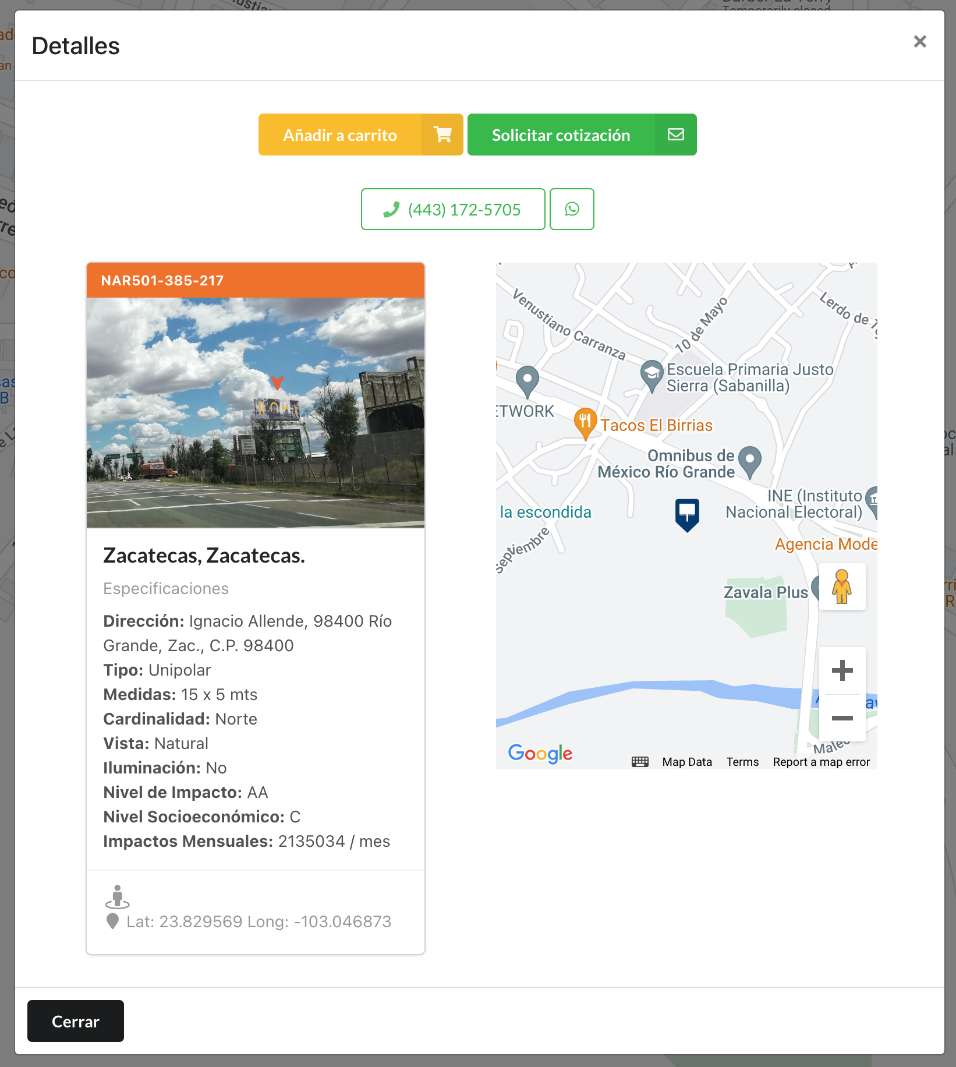Select the Tacos El Birrias restaurant pin
The height and width of the screenshot is (1067, 956).
pyautogui.click(x=585, y=423)
